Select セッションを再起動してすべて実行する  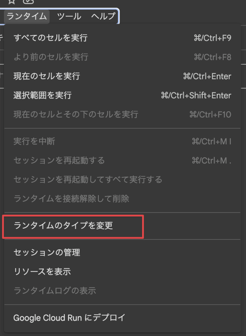123,179
